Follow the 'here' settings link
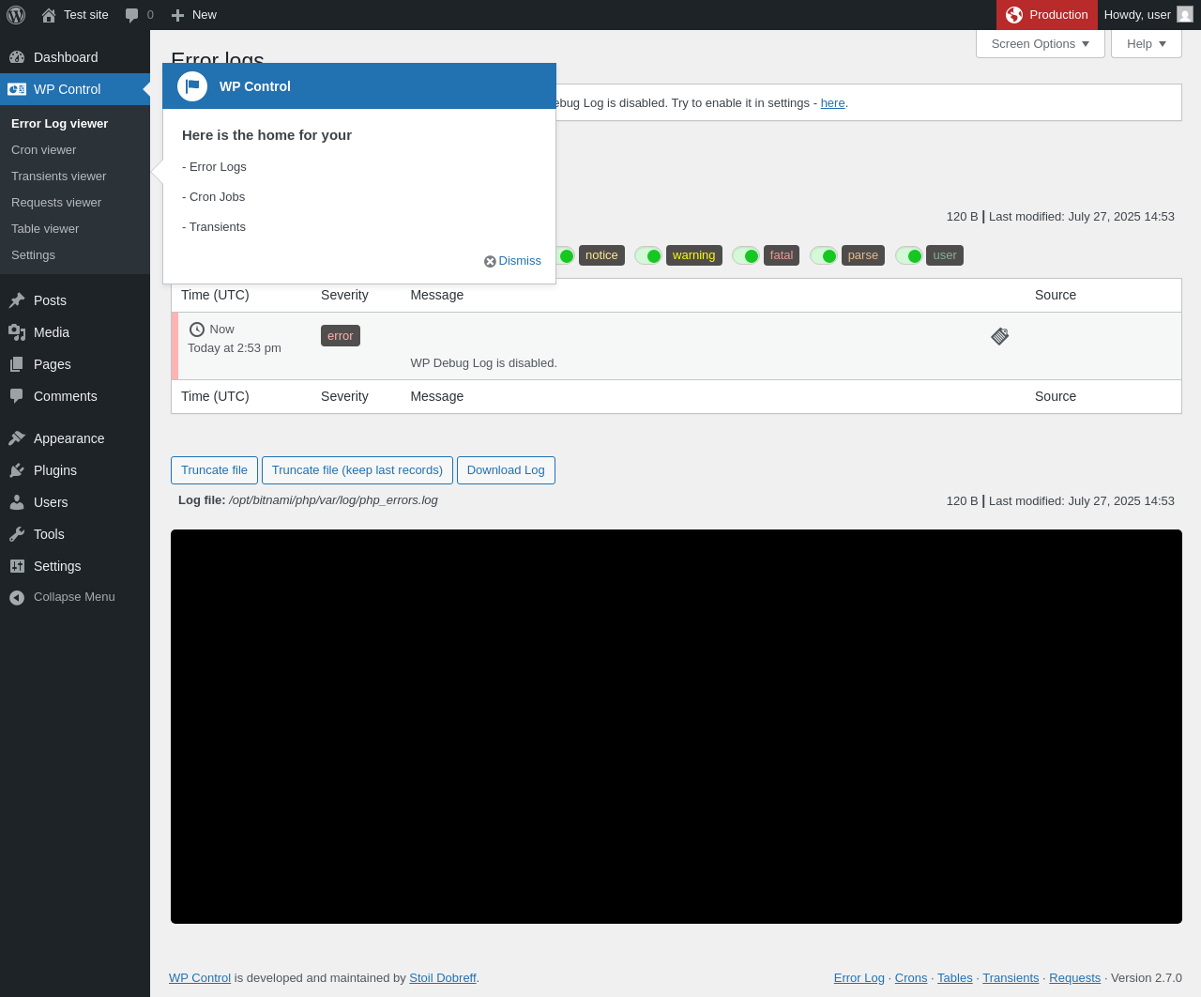Viewport: 1201px width, 997px height. [x=832, y=103]
